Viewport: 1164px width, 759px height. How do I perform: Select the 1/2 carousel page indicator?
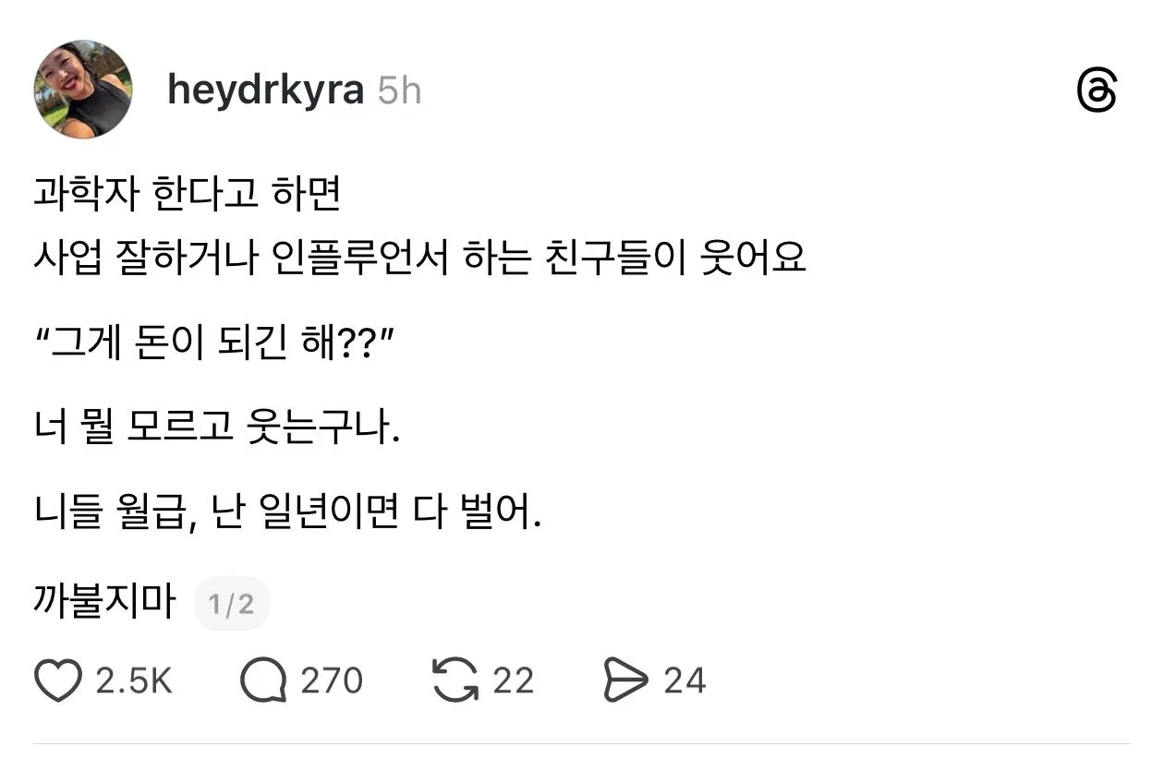click(x=232, y=602)
